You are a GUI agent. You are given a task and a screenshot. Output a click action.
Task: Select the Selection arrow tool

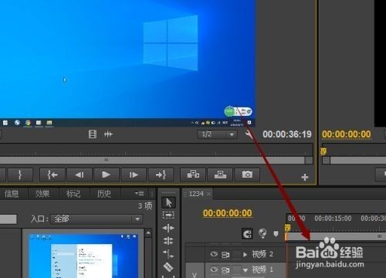point(168,202)
